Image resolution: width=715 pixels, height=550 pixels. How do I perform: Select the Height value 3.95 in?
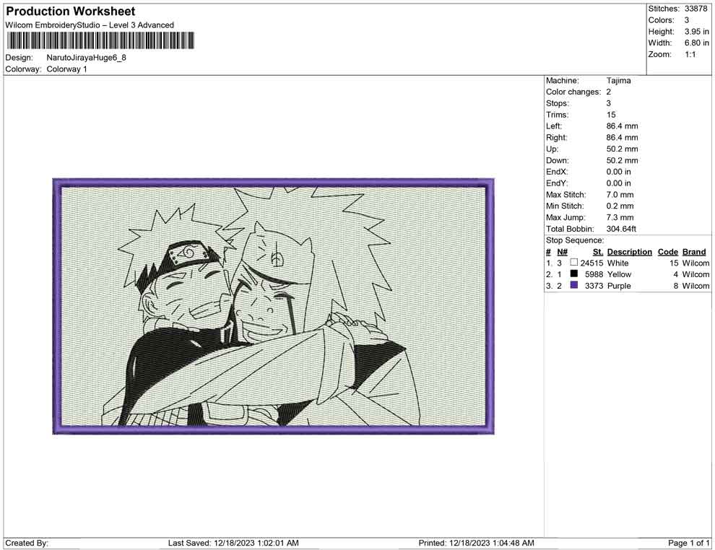697,32
